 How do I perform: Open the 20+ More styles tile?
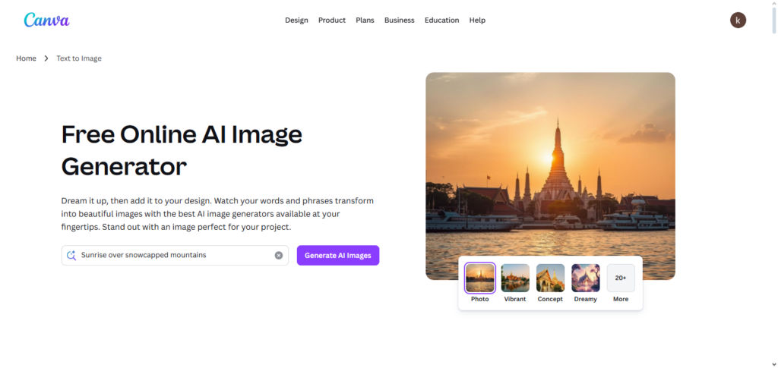click(621, 278)
